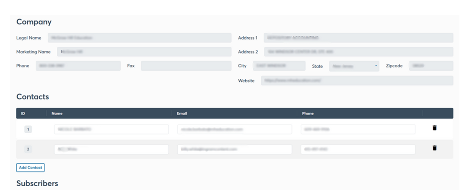The height and width of the screenshot is (190, 466).
Task: Click the Address 1 field
Action: [x=358, y=38]
